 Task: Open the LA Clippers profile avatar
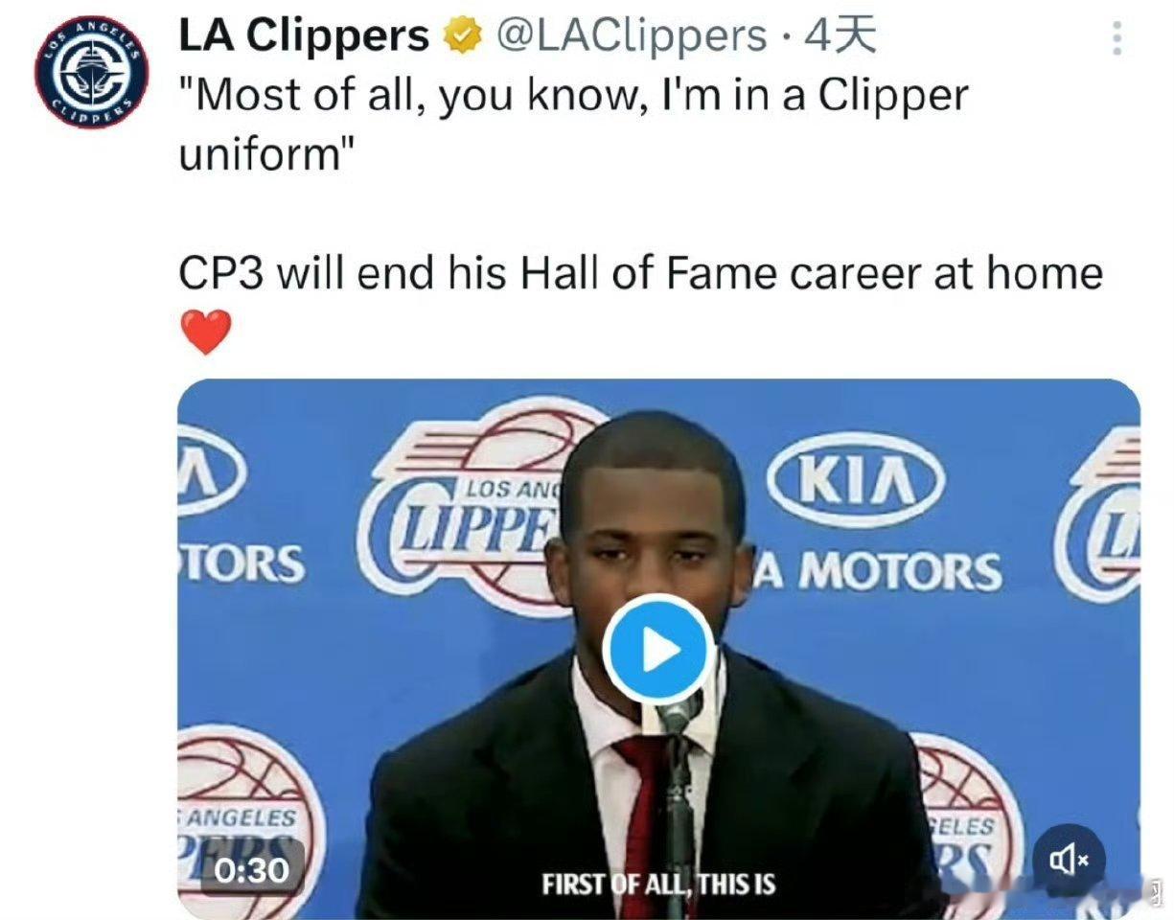[92, 71]
